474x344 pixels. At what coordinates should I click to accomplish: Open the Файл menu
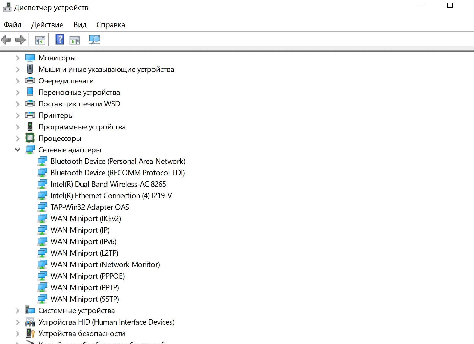click(x=13, y=25)
